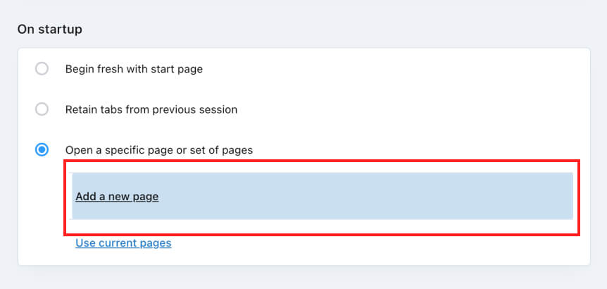Click the word "Use" in the bottom link
Viewport: 607px width, 289px height.
pyautogui.click(x=85, y=243)
